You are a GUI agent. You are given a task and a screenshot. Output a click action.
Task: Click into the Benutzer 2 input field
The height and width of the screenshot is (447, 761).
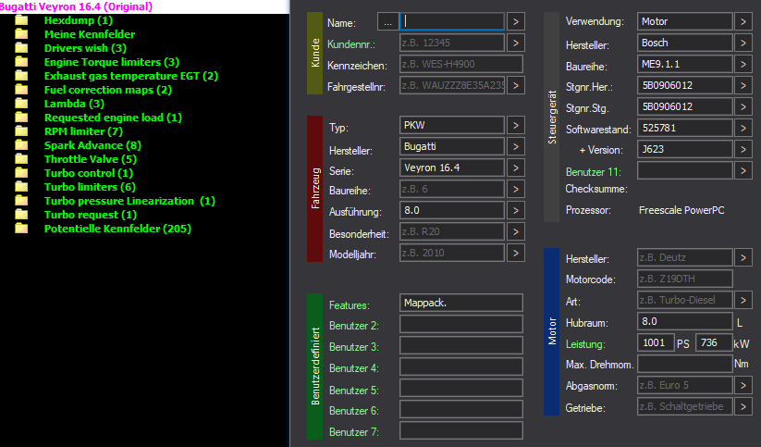click(461, 324)
